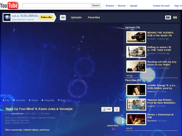Click title BEHIND THE SCENES- SUB in the studio UK
Viewport: 182px width, 136px height.
coord(160,34)
